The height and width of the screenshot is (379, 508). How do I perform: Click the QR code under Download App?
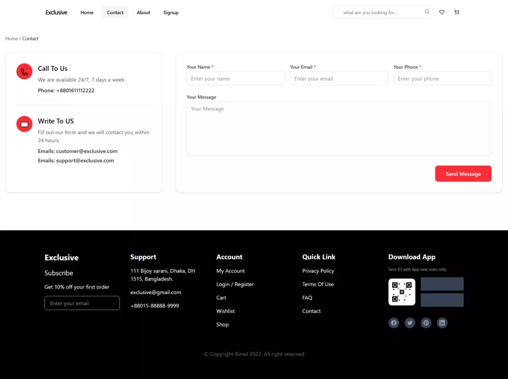[401, 292]
